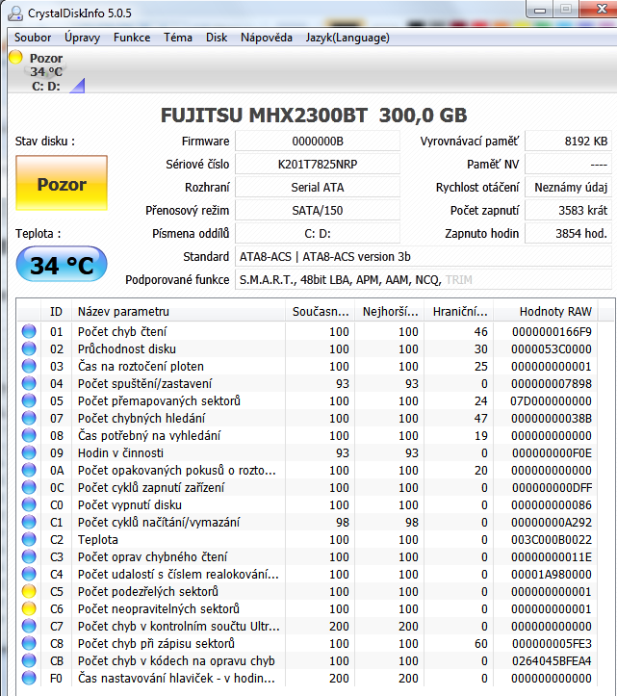617x696 pixels.
Task: Click yellow status circle in disk selection bar
Action: (15, 57)
